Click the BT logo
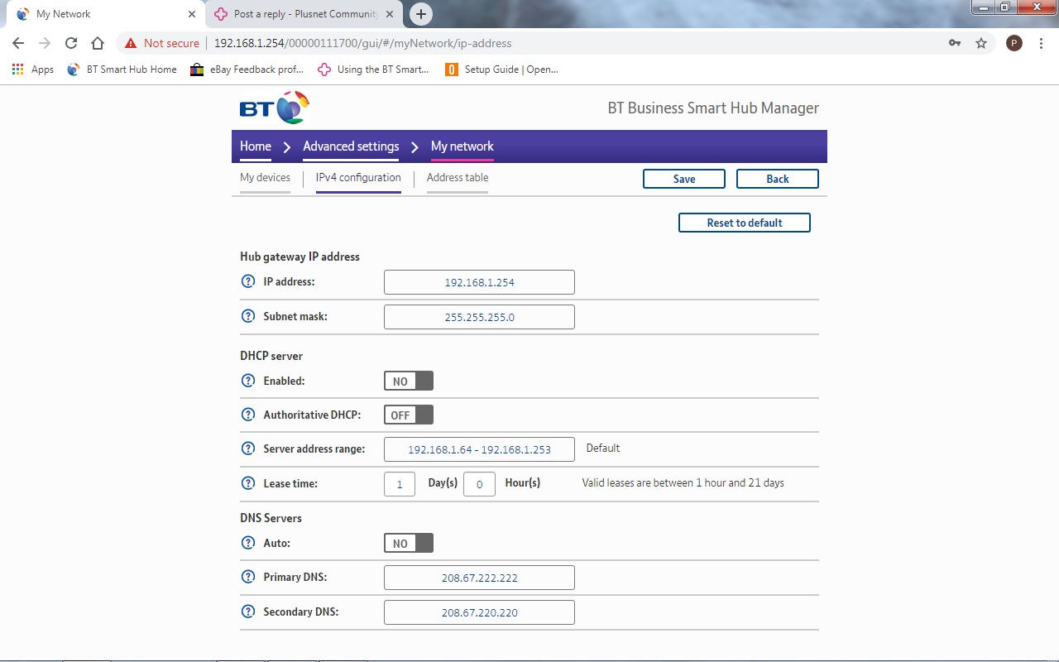The height and width of the screenshot is (662, 1059). [x=274, y=108]
